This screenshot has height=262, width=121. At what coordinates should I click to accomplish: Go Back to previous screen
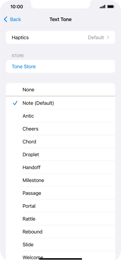click(x=13, y=19)
